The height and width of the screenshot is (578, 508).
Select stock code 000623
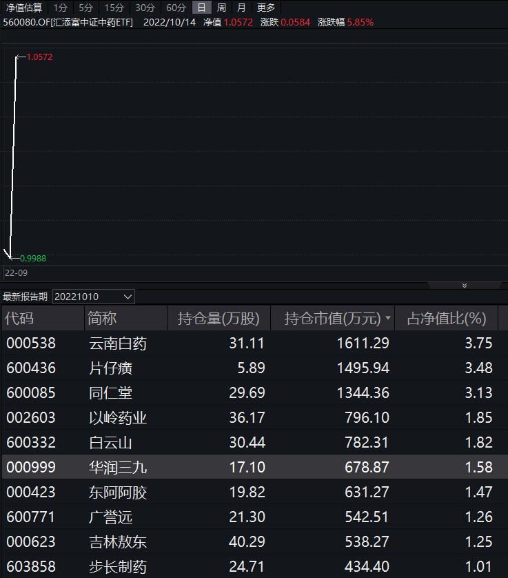(x=31, y=541)
